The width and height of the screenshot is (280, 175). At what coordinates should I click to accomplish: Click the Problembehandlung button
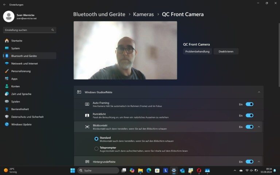197,51
